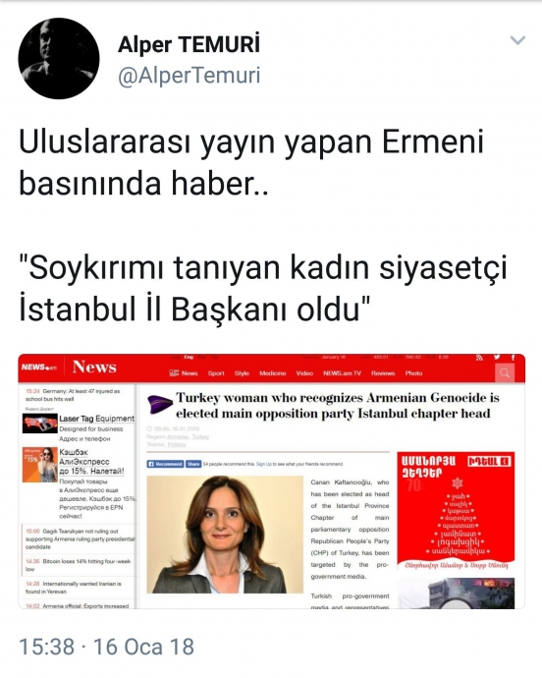
Task: Click the purple cap icon beside headline
Action: click(160, 405)
